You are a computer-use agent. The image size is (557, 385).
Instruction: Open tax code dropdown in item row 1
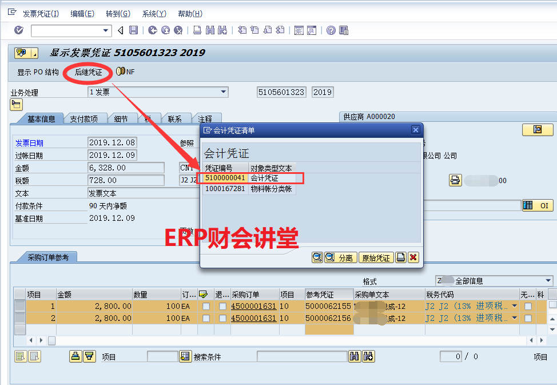coord(514,307)
